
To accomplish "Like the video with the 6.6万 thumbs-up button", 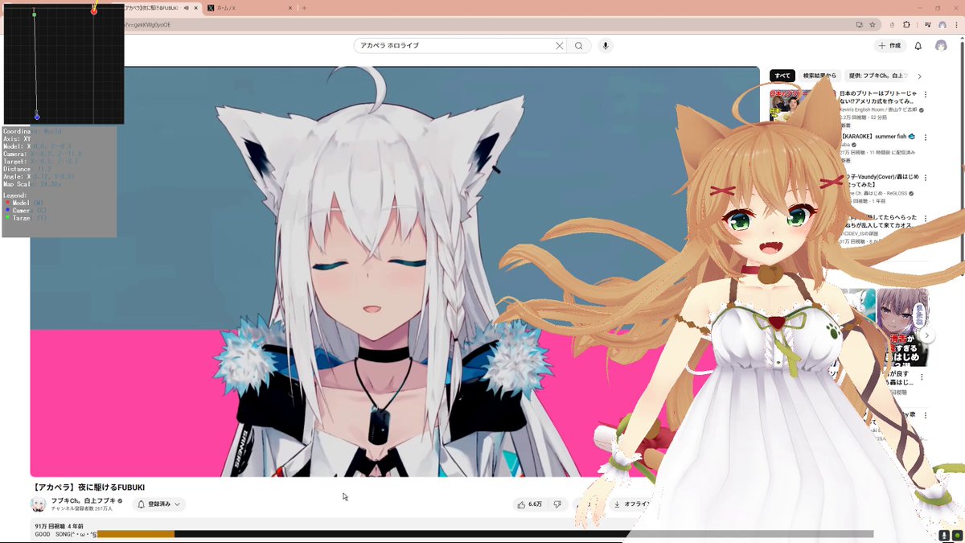I will (x=530, y=504).
